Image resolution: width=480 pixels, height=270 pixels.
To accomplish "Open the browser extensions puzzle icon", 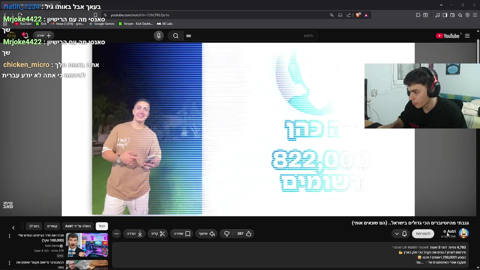I will 418,15.
